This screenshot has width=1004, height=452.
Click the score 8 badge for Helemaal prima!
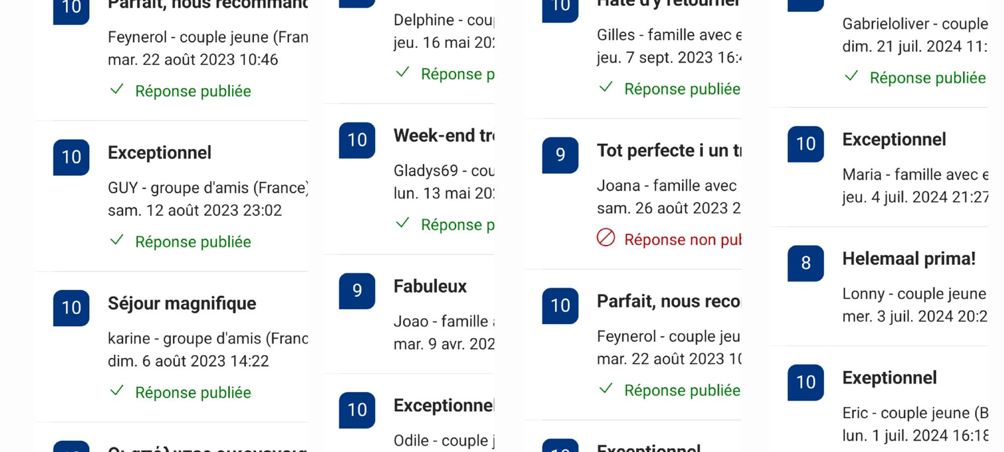806,263
